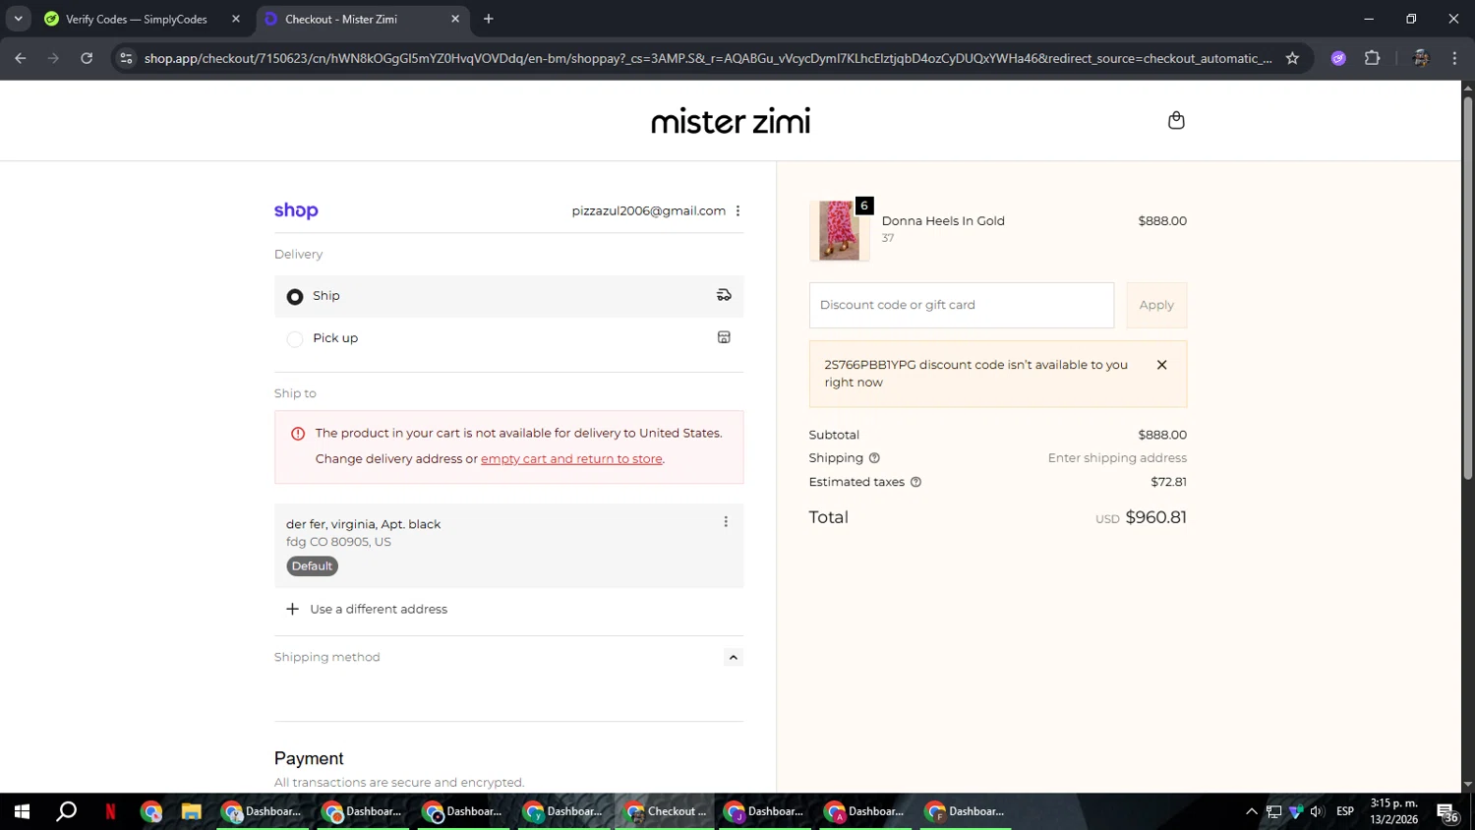The image size is (1475, 830).
Task: Show estimated taxes help tooltip
Action: (x=915, y=482)
